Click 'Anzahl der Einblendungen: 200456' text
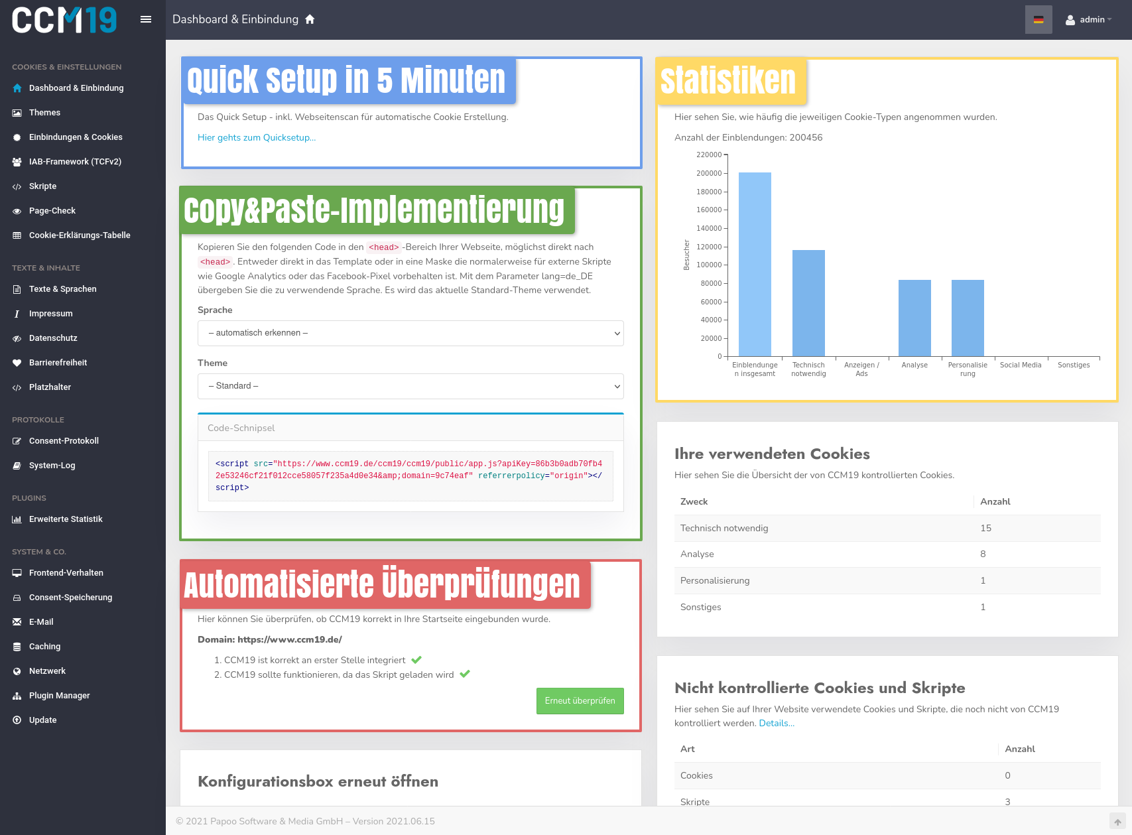This screenshot has width=1132, height=835. coord(748,138)
